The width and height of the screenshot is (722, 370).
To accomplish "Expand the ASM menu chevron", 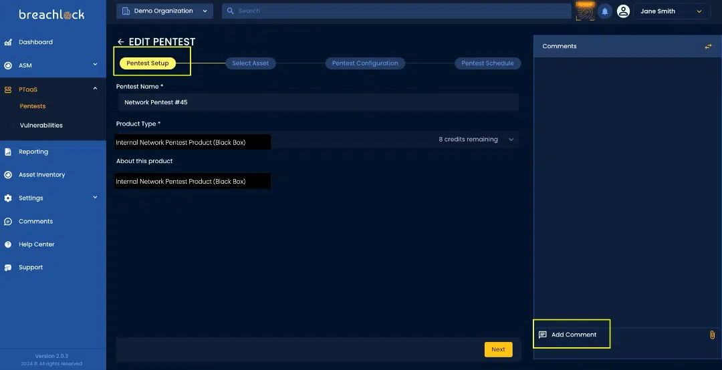I will 96,64.
